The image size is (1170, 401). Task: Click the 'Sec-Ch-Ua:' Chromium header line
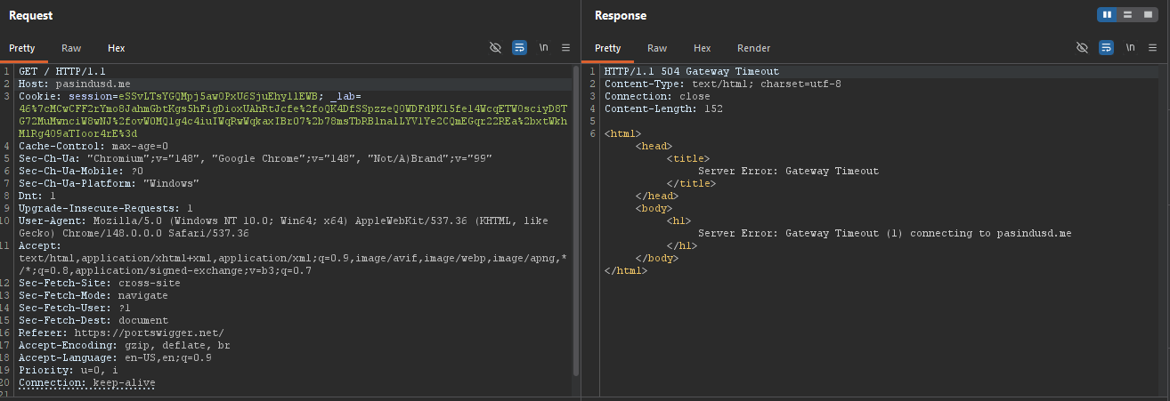[x=255, y=158]
